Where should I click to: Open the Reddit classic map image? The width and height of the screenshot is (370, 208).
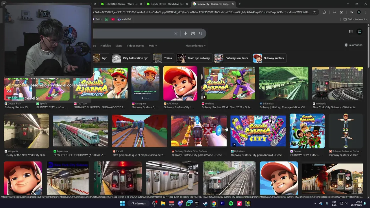[x=140, y=131]
